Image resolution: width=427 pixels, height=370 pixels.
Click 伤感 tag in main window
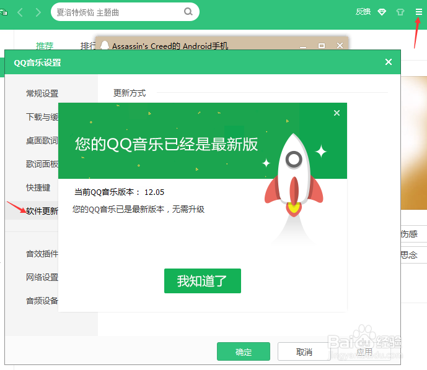(409, 234)
